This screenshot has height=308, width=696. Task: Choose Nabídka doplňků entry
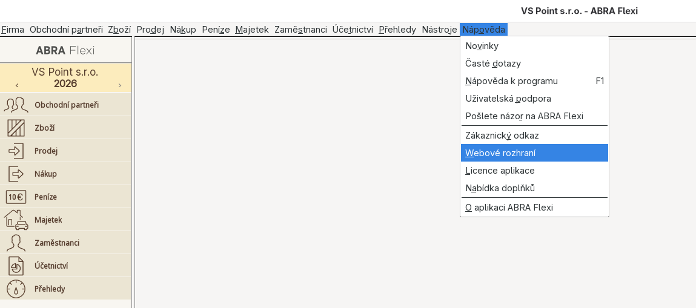point(534,188)
